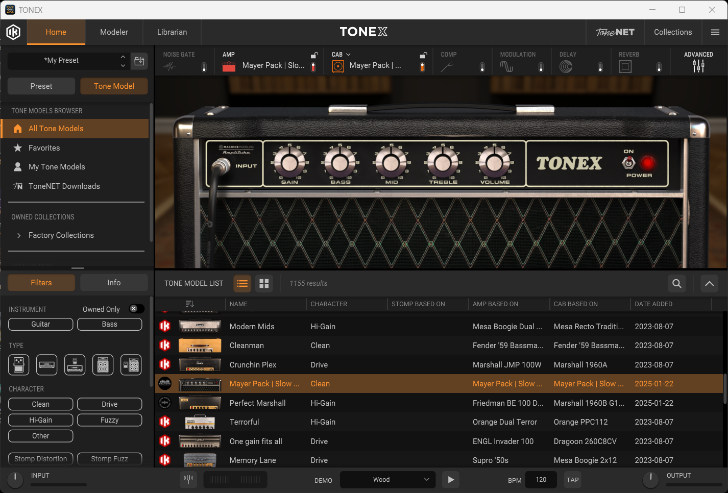Toggle the AMP bypass switch
Viewport: 728px width, 493px height.
click(313, 67)
